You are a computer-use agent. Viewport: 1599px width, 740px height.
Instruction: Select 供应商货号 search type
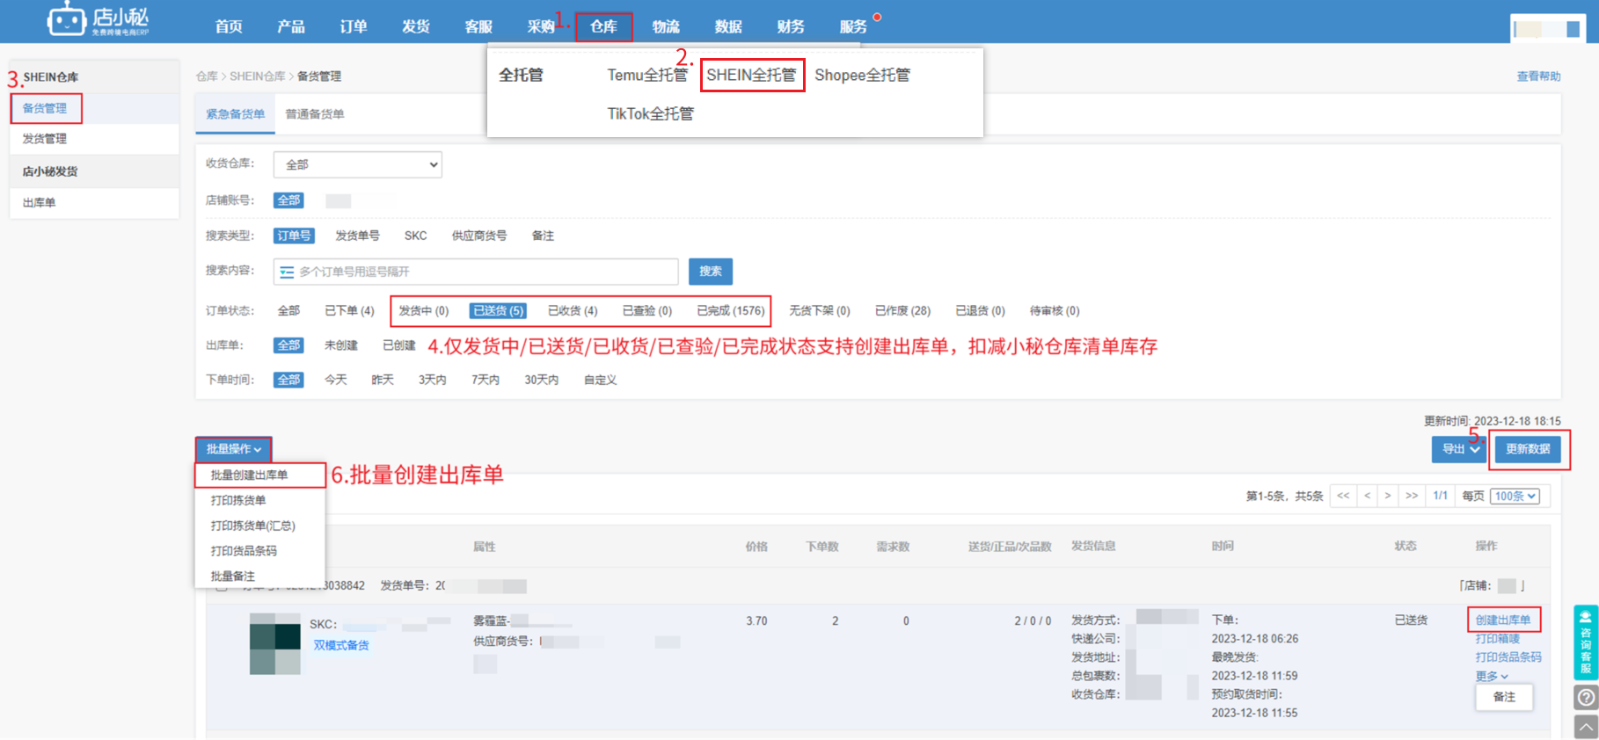click(x=479, y=236)
